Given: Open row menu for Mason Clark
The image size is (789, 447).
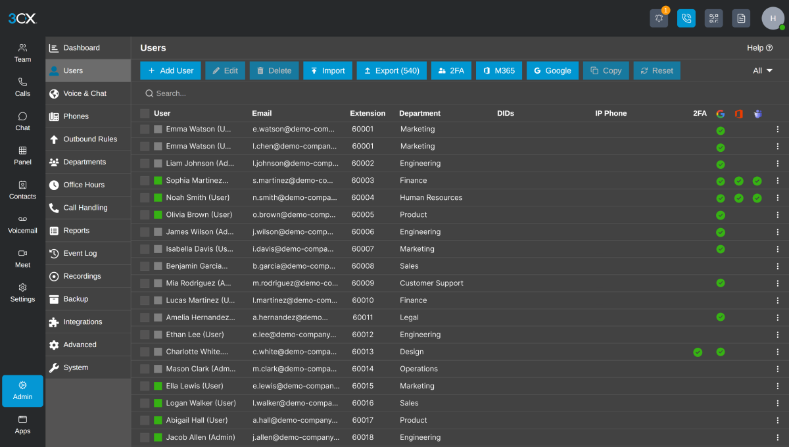Looking at the screenshot, I should pyautogui.click(x=777, y=369).
